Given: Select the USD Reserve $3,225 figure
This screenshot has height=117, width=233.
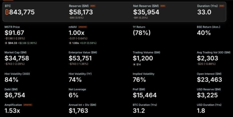Looking at the screenshot, I should pos(207,95).
